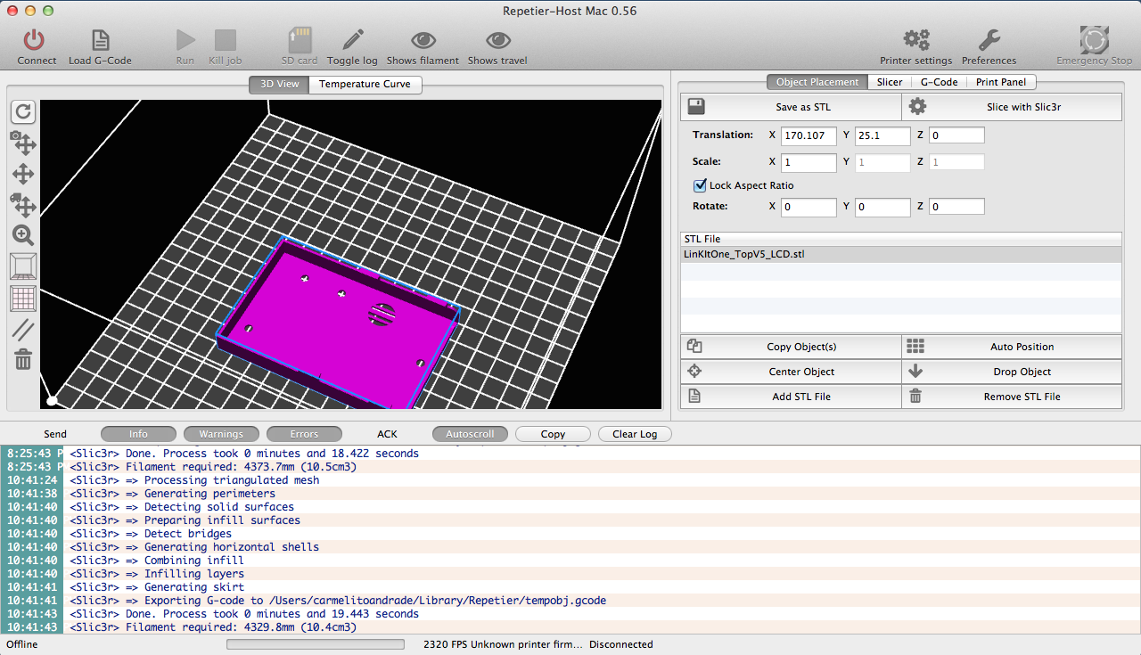This screenshot has width=1141, height=655.
Task: Click Auto Position button
Action: [1012, 347]
